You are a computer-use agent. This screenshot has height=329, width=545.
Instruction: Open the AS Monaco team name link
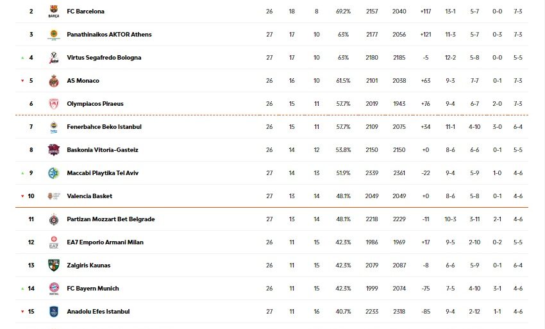pyautogui.click(x=83, y=81)
